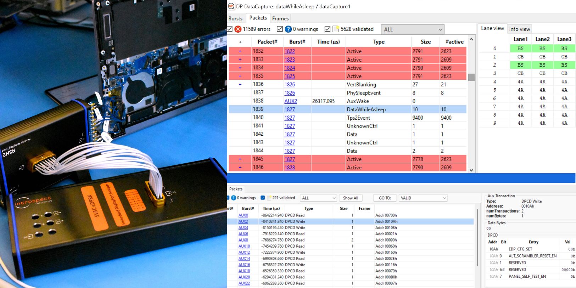The width and height of the screenshot is (576, 288).
Task: Click the Size column header in top table
Action: click(x=426, y=42)
